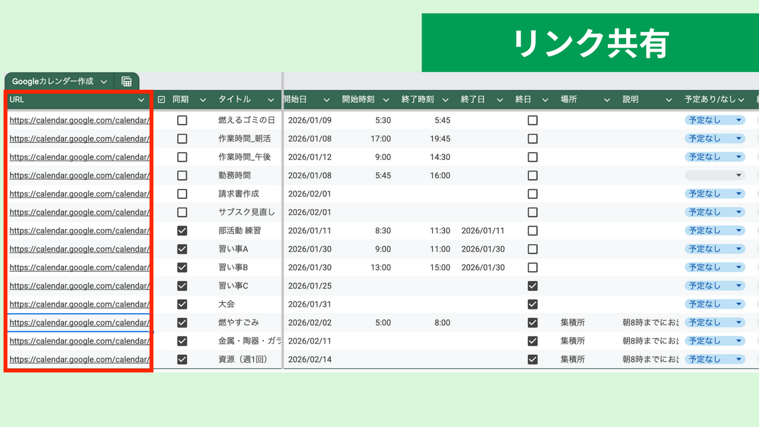Uncheck the 終日 box for 燃やすごみ
Viewport: 759px width, 427px height.
[x=533, y=322]
